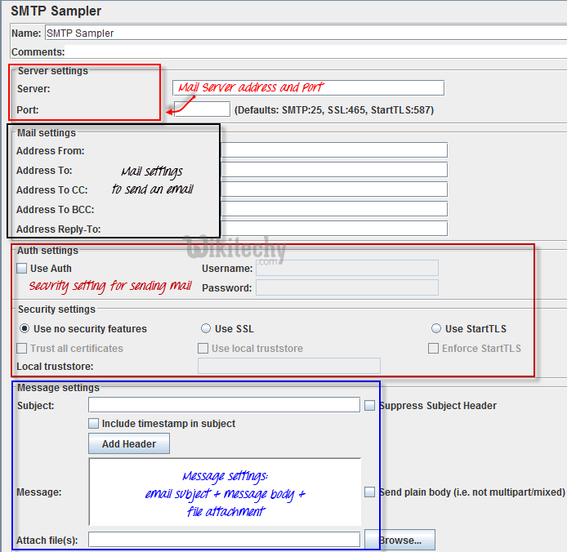567x552 pixels.
Task: Choose the Use StartTLS option
Action: tap(436, 329)
